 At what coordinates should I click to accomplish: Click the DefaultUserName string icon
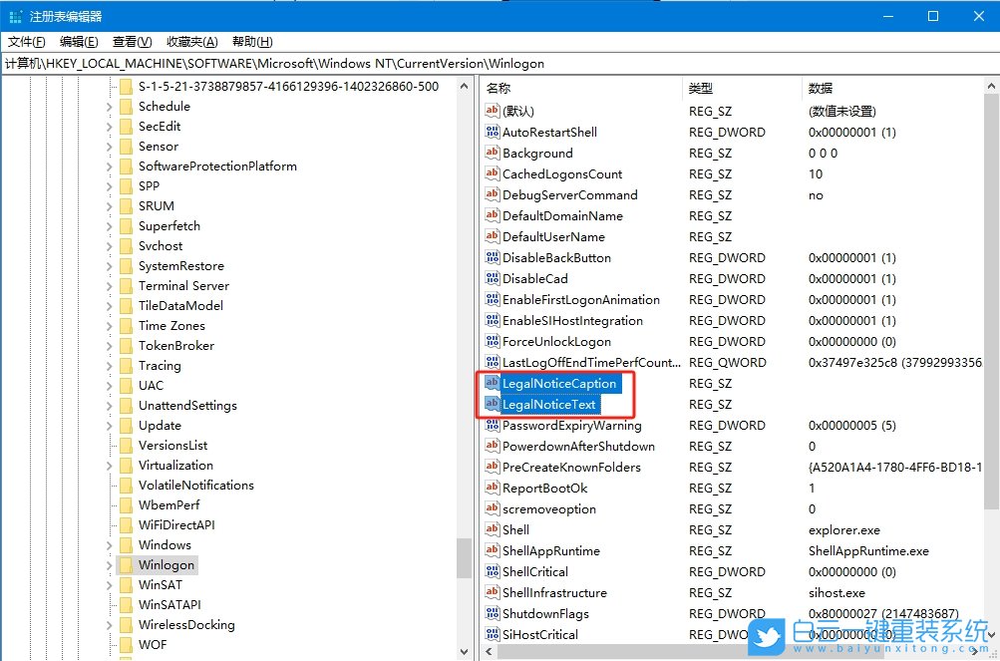point(493,236)
